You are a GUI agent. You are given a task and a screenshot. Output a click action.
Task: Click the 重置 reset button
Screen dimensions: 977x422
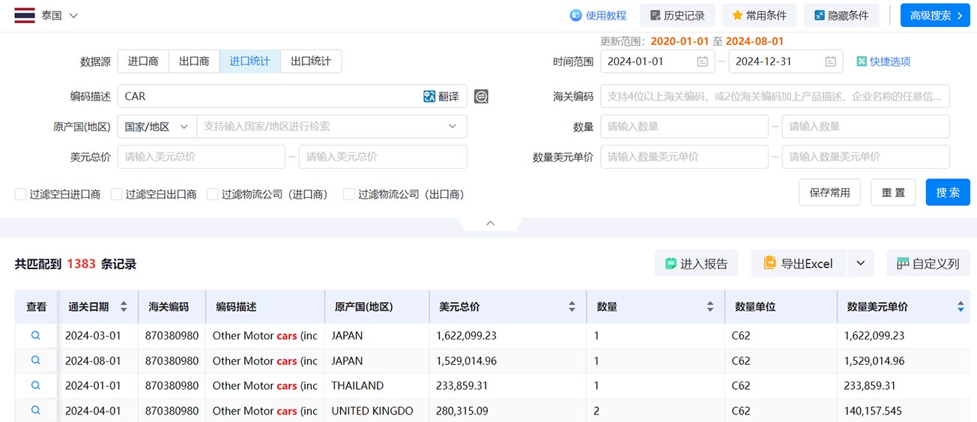(x=893, y=193)
